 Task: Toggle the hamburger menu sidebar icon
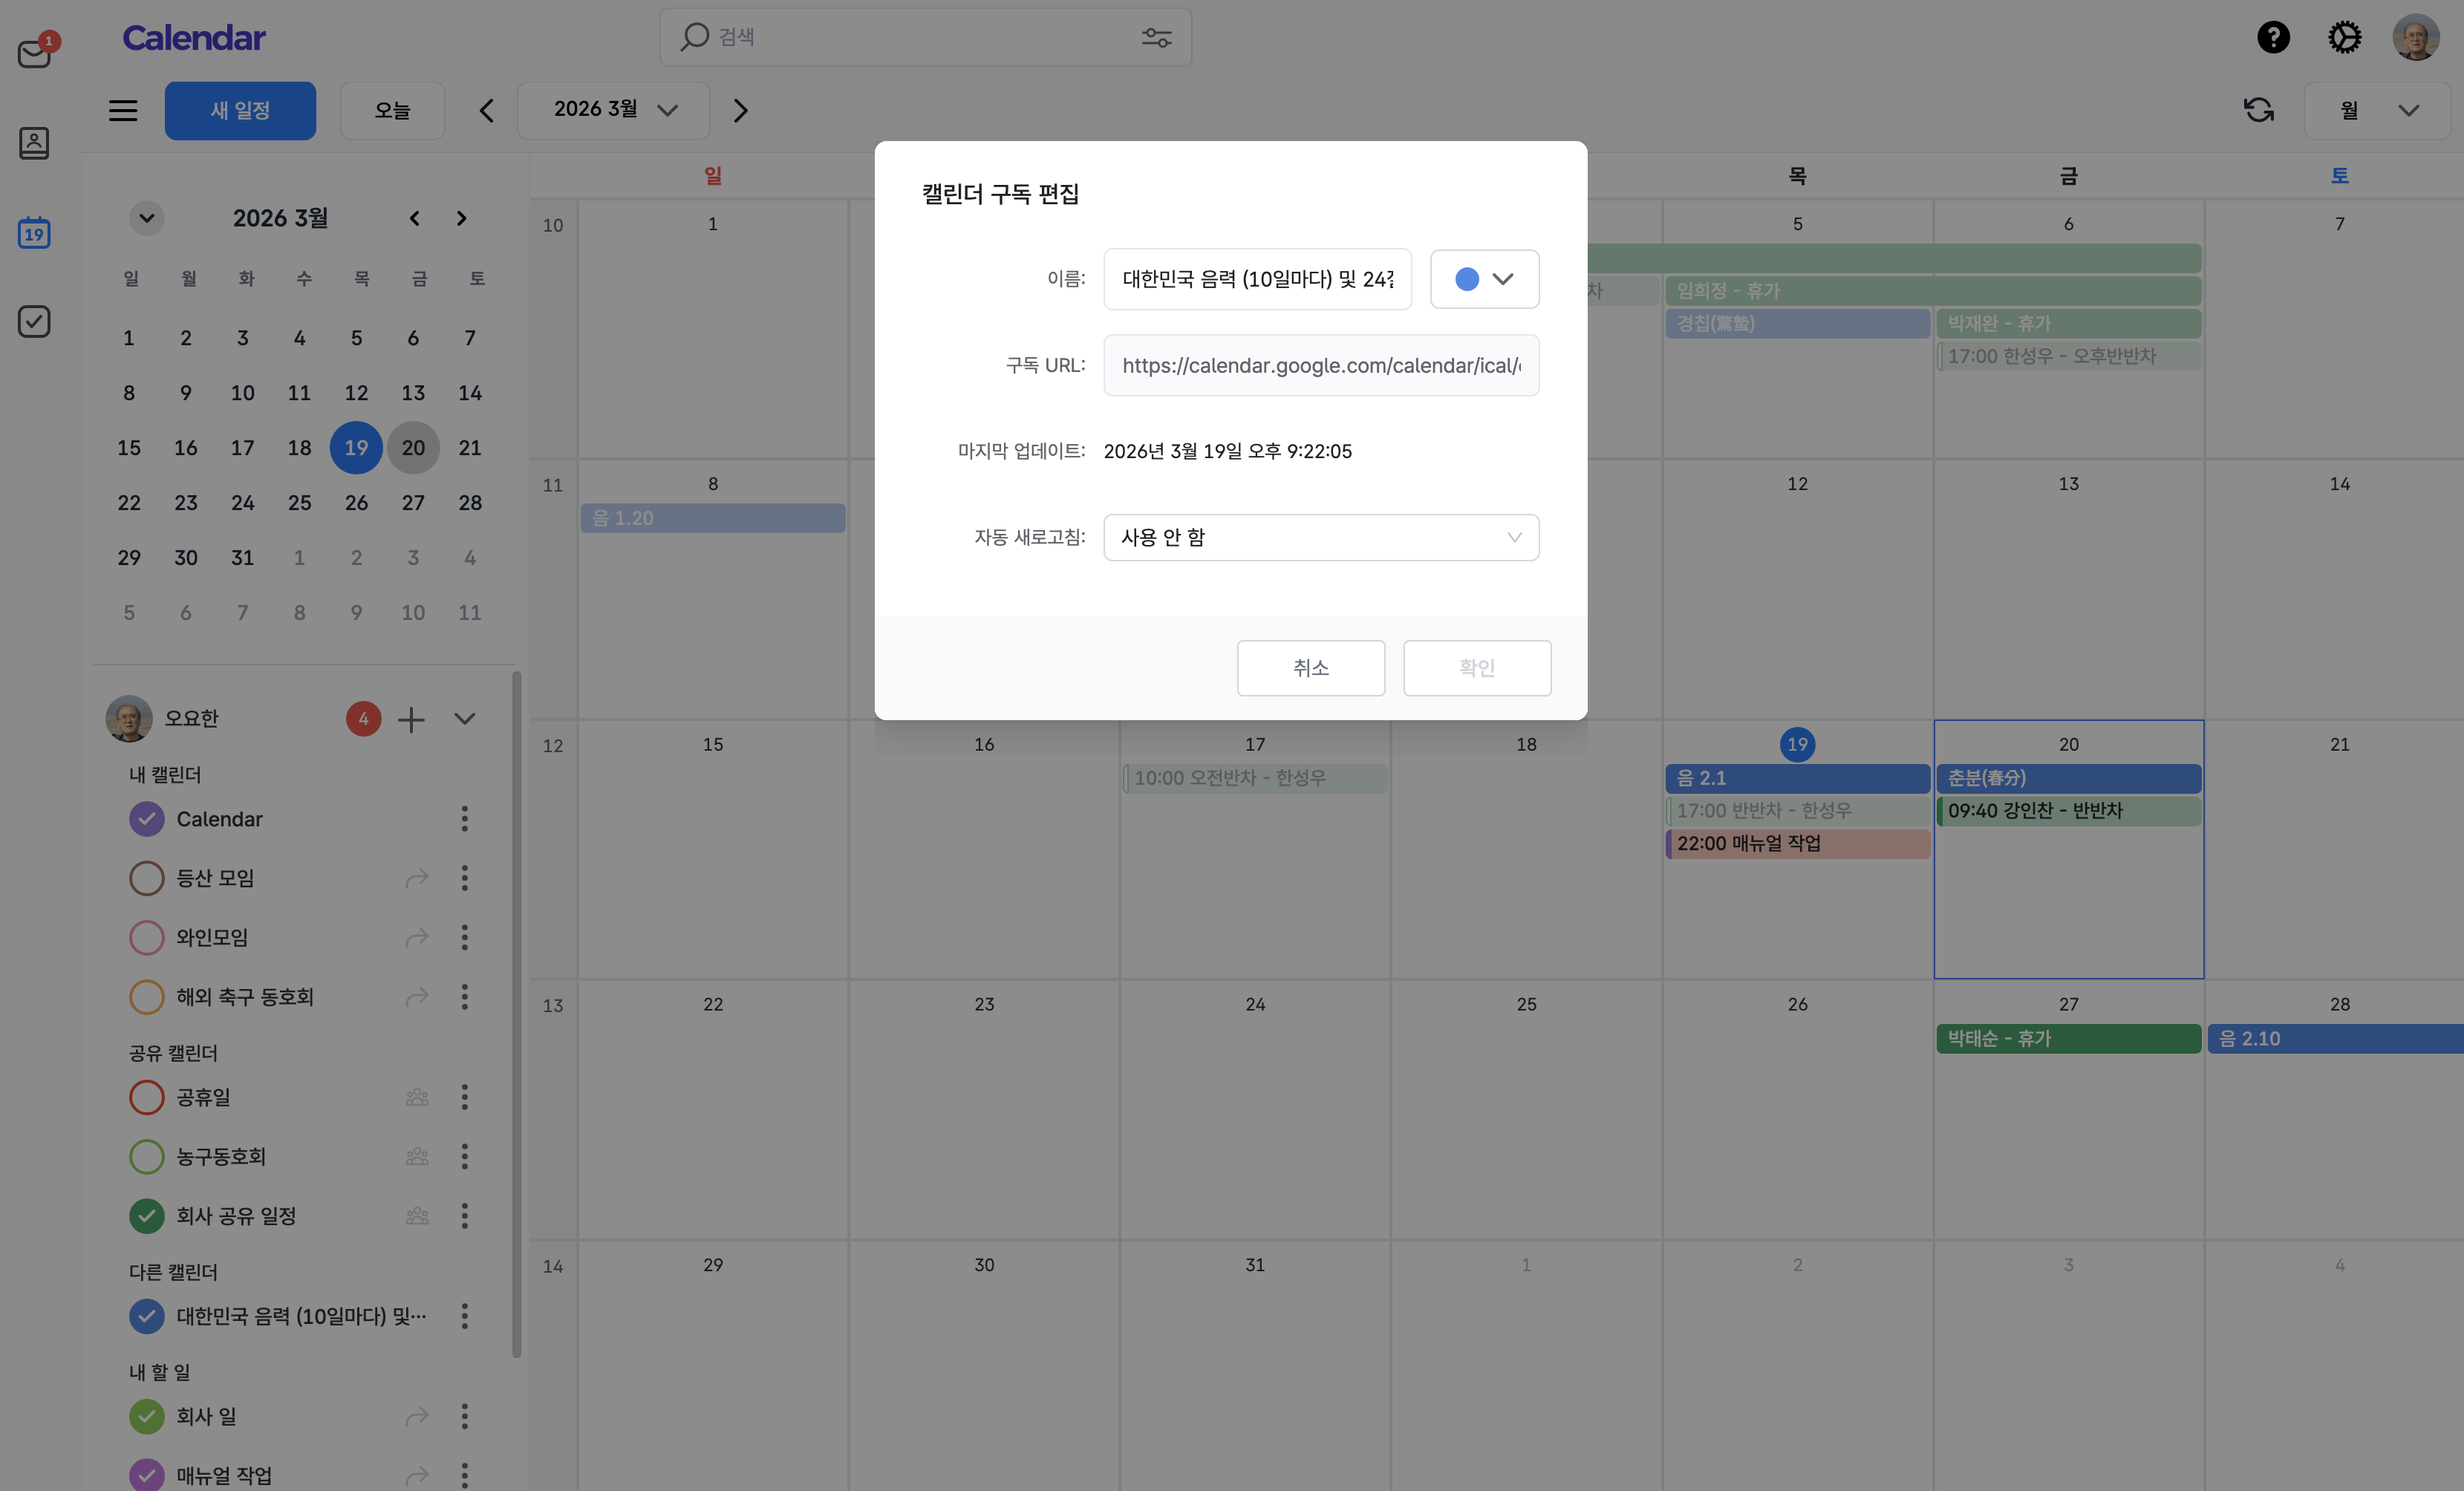tap(123, 110)
